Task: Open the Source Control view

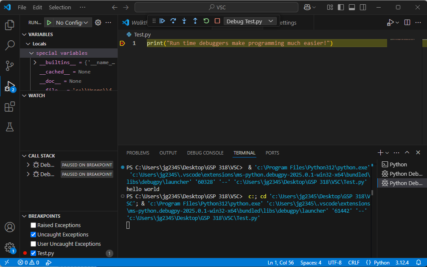Action: point(9,65)
